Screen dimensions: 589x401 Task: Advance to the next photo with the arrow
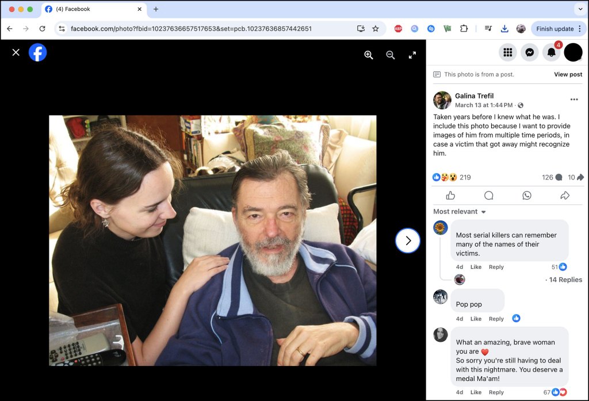pyautogui.click(x=408, y=240)
